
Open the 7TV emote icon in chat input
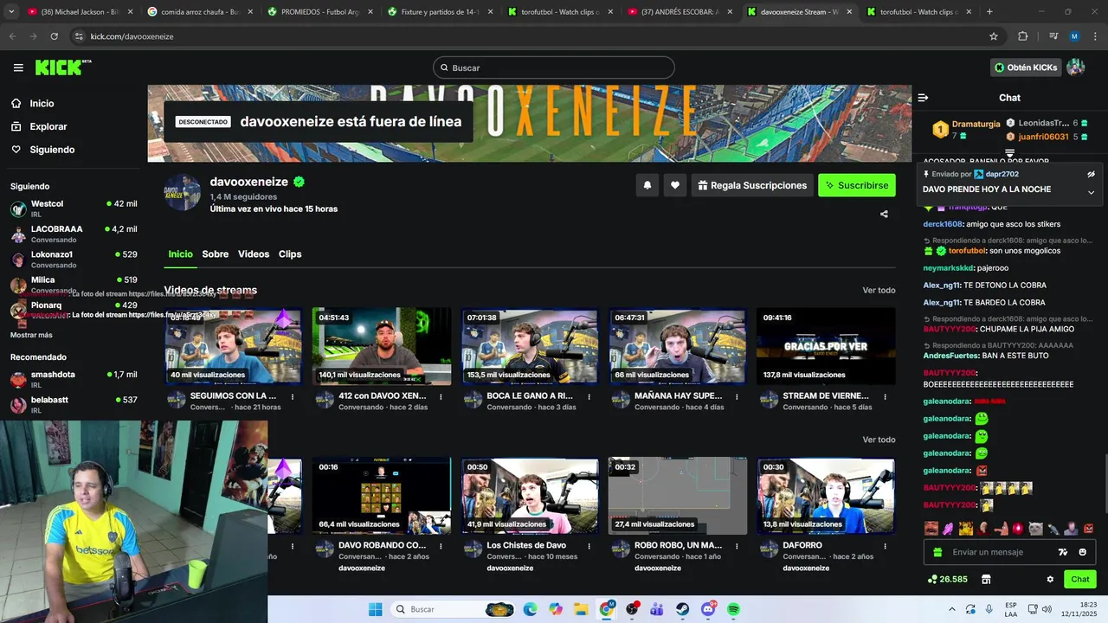point(1063,552)
